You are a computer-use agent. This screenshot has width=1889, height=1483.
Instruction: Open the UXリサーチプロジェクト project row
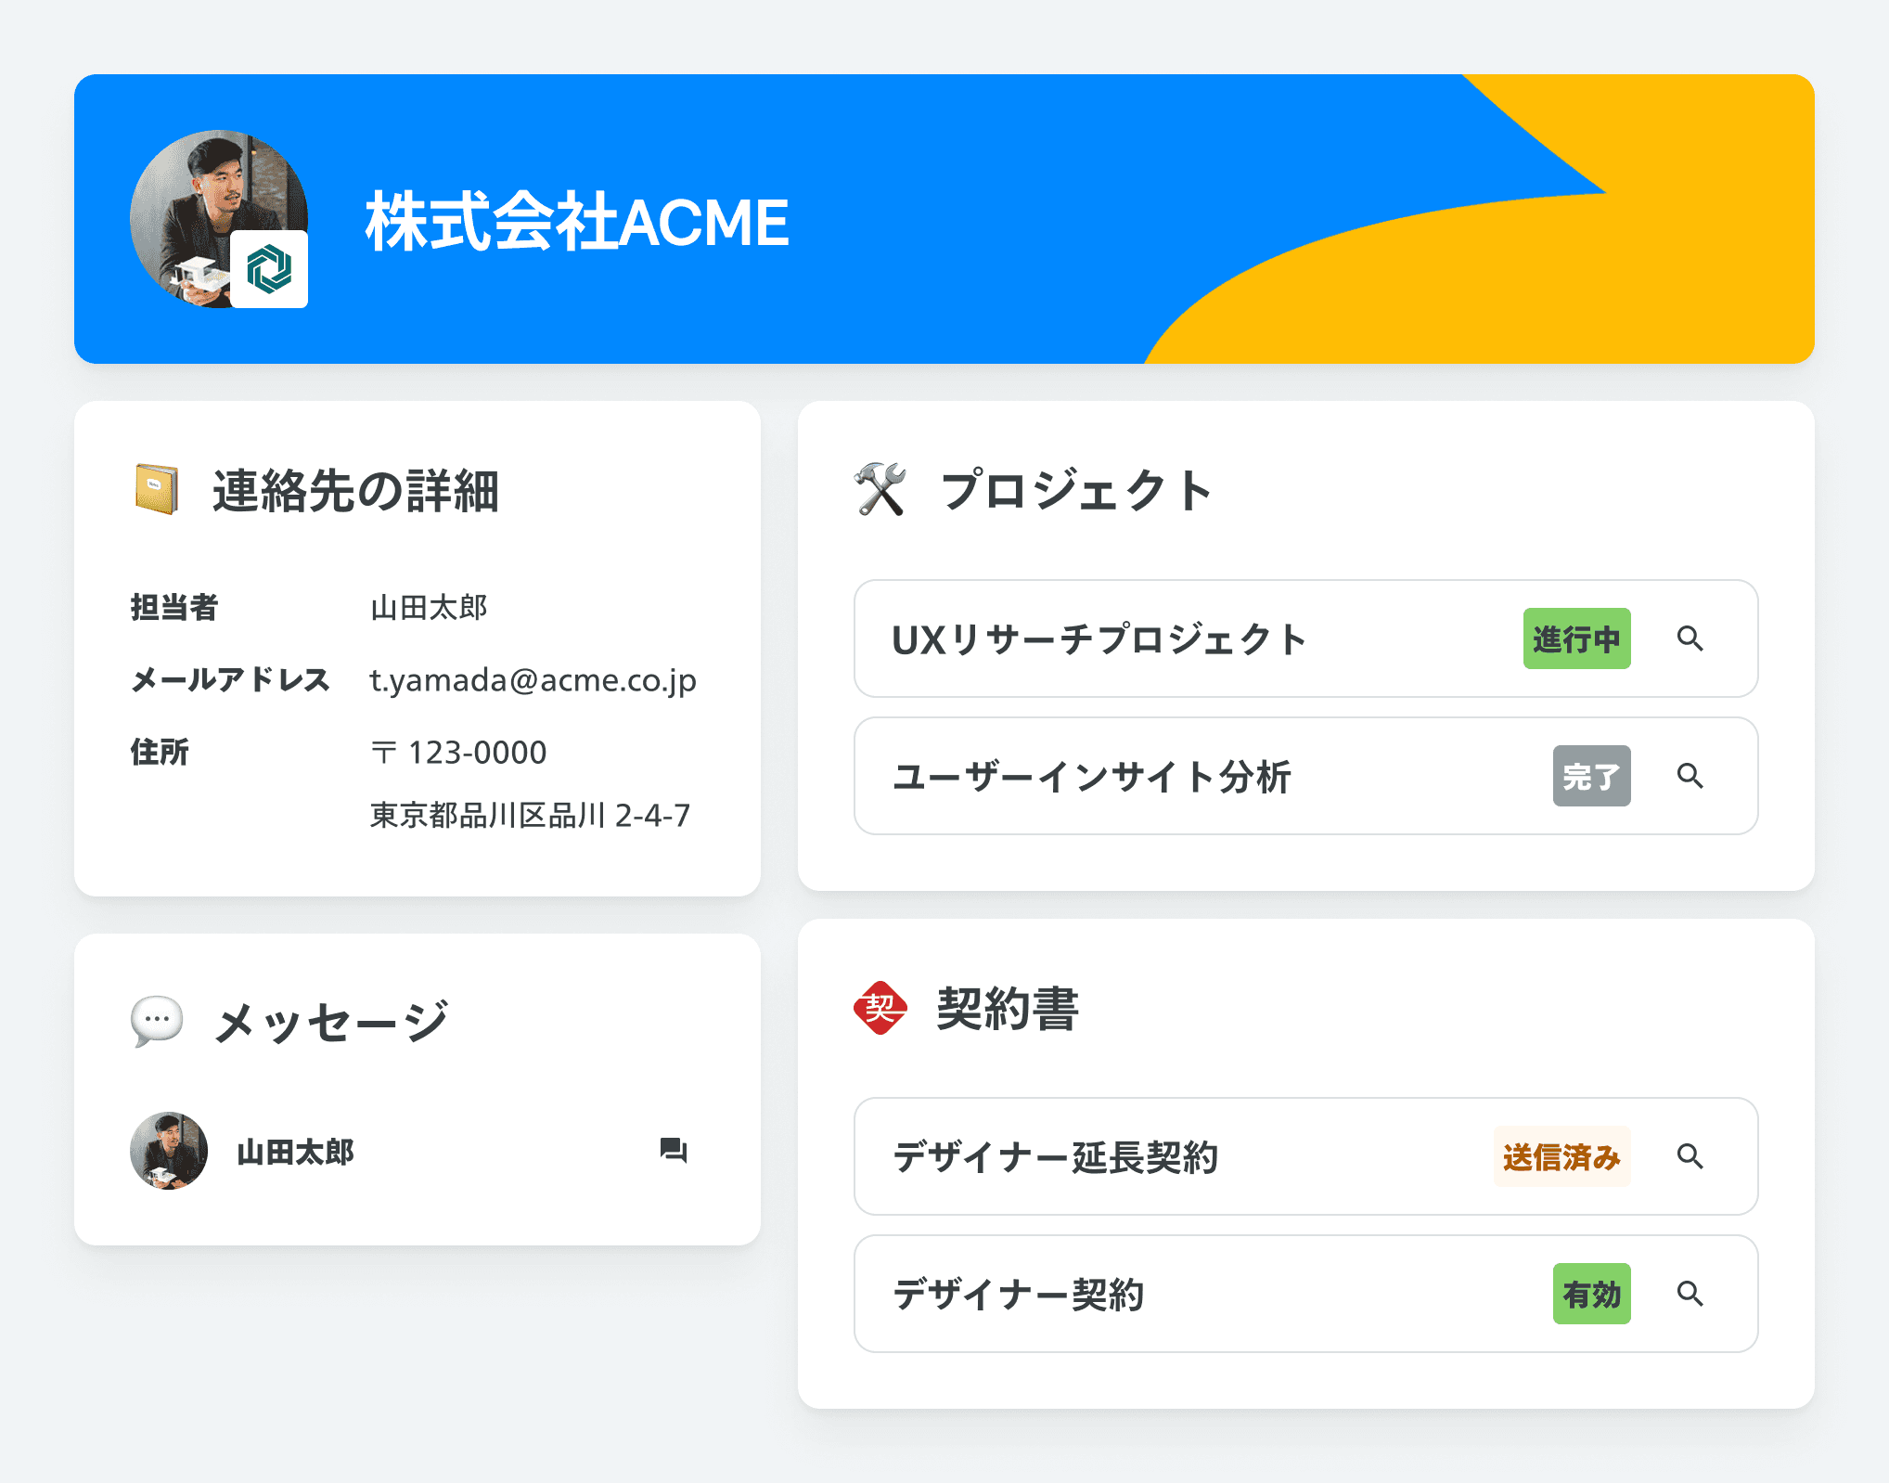point(1099,639)
